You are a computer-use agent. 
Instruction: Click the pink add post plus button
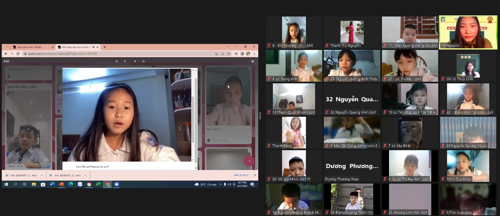pyautogui.click(x=249, y=161)
